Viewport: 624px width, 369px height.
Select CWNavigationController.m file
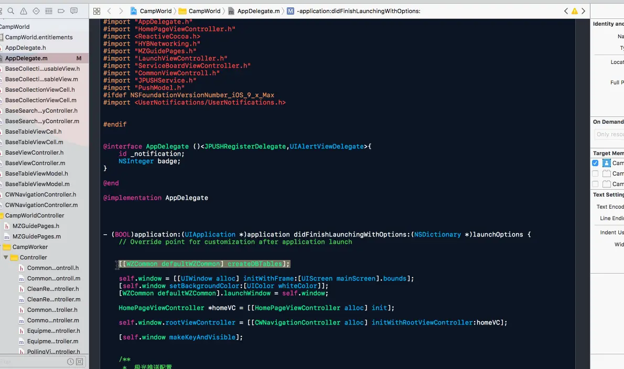tap(41, 205)
